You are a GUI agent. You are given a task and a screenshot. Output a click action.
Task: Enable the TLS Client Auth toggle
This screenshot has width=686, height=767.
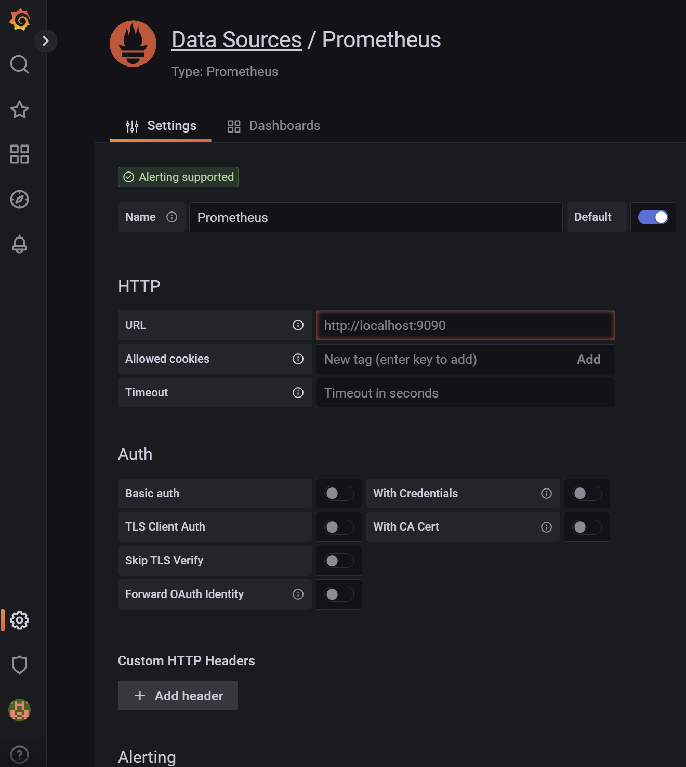(339, 527)
